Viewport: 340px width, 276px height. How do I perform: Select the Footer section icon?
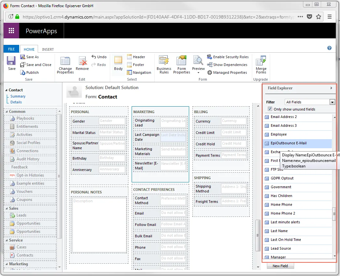(129, 65)
